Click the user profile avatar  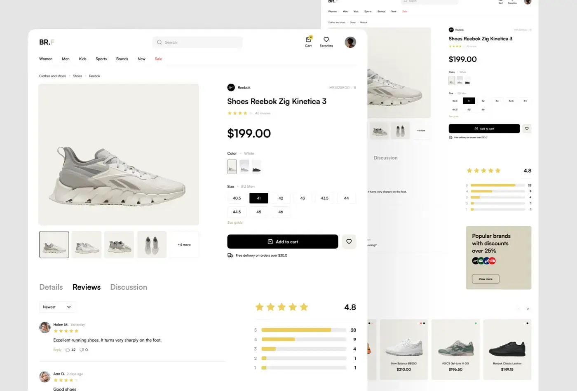[x=350, y=42]
